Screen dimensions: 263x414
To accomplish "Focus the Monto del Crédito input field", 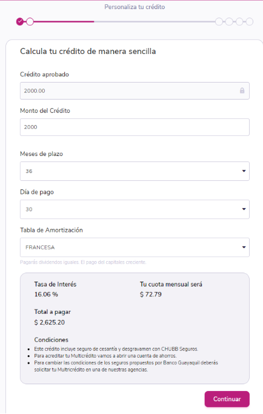I will pyautogui.click(x=135, y=127).
